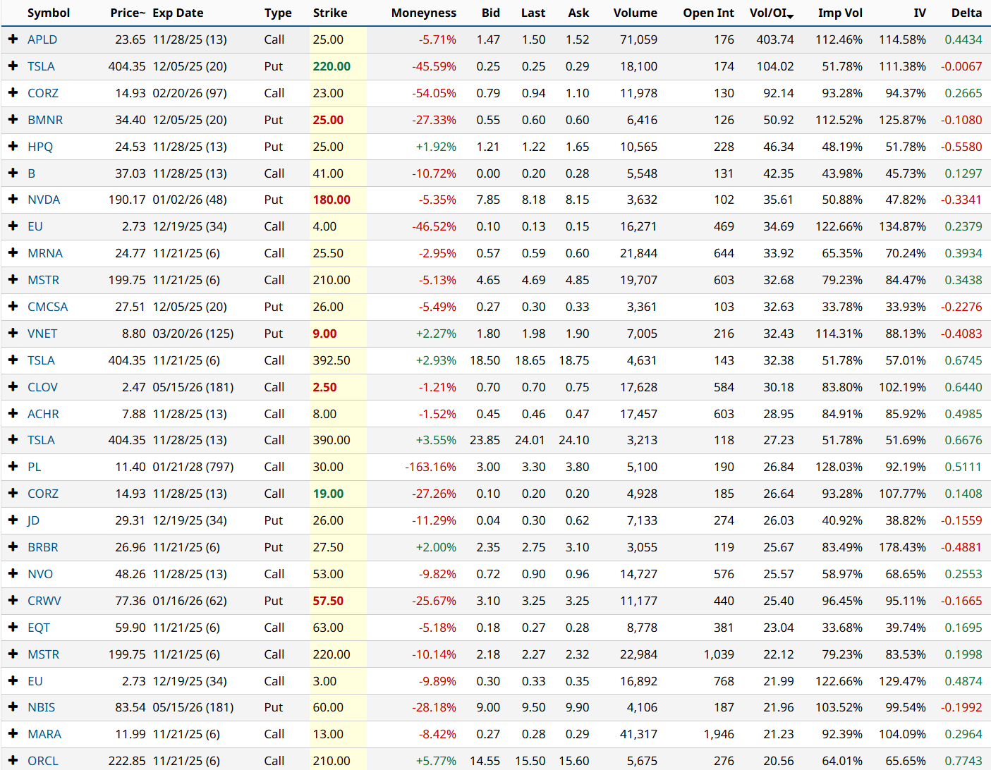Expand the CLOV call row
The width and height of the screenshot is (991, 770).
click(13, 386)
